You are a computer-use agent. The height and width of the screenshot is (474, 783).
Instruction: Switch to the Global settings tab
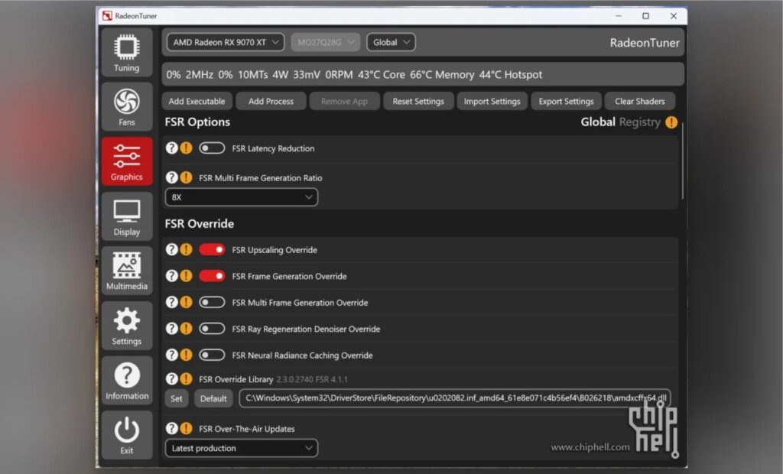(598, 122)
